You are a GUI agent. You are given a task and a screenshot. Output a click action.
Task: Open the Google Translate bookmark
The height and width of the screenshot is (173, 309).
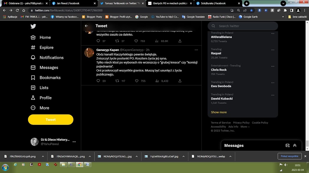click(193, 17)
